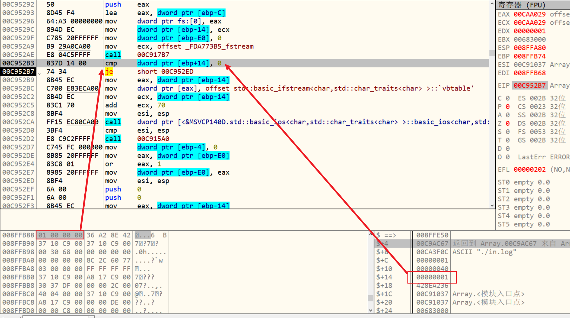
Task: Select the ESP register value 008FFA80
Action: tap(529, 48)
